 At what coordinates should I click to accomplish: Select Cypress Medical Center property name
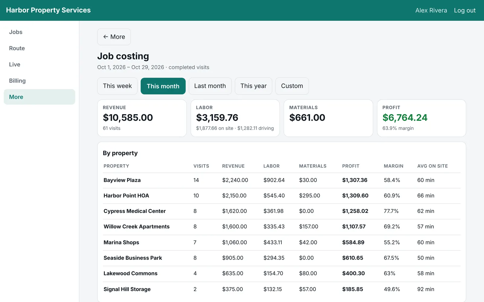click(135, 211)
